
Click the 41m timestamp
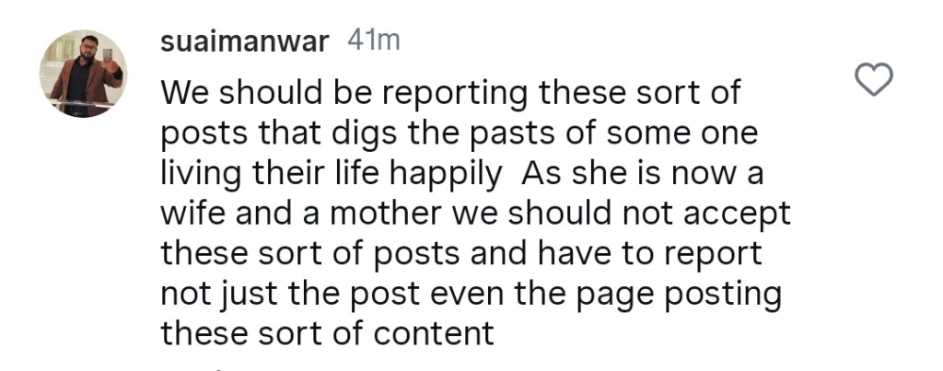(373, 42)
